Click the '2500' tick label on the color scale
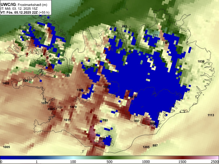219x164 pixels. click(215, 162)
